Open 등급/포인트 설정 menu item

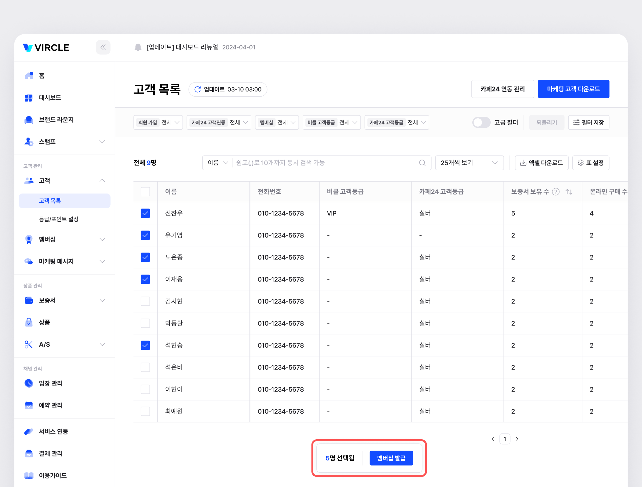click(x=59, y=219)
